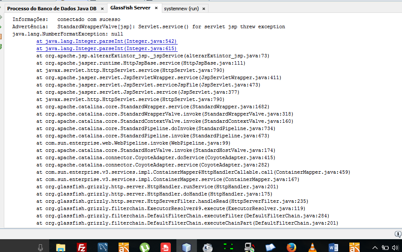
Task: Click the StandardPipeline.java:673 invoke line
Action: [153, 136]
